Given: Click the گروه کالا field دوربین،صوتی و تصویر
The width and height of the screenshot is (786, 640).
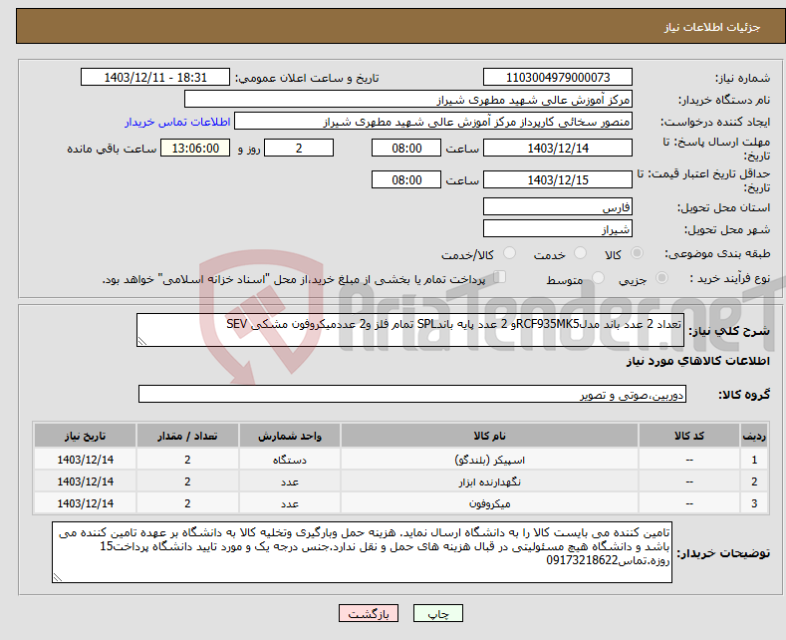Looking at the screenshot, I should click(x=412, y=394).
